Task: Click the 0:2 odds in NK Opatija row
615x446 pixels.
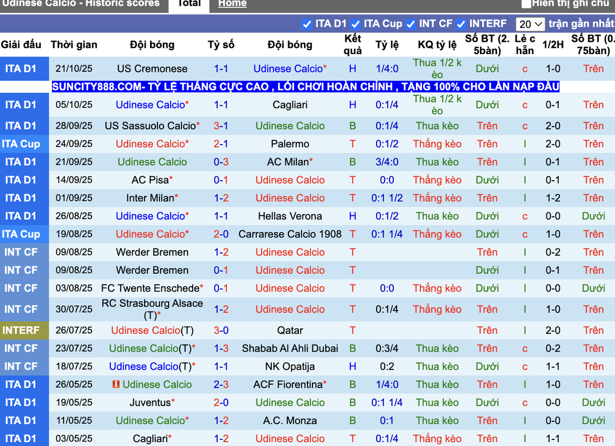Action: (387, 366)
